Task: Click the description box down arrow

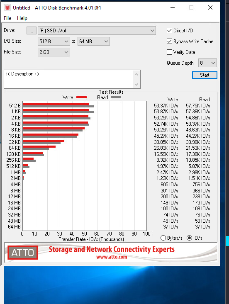Action: tap(136, 85)
